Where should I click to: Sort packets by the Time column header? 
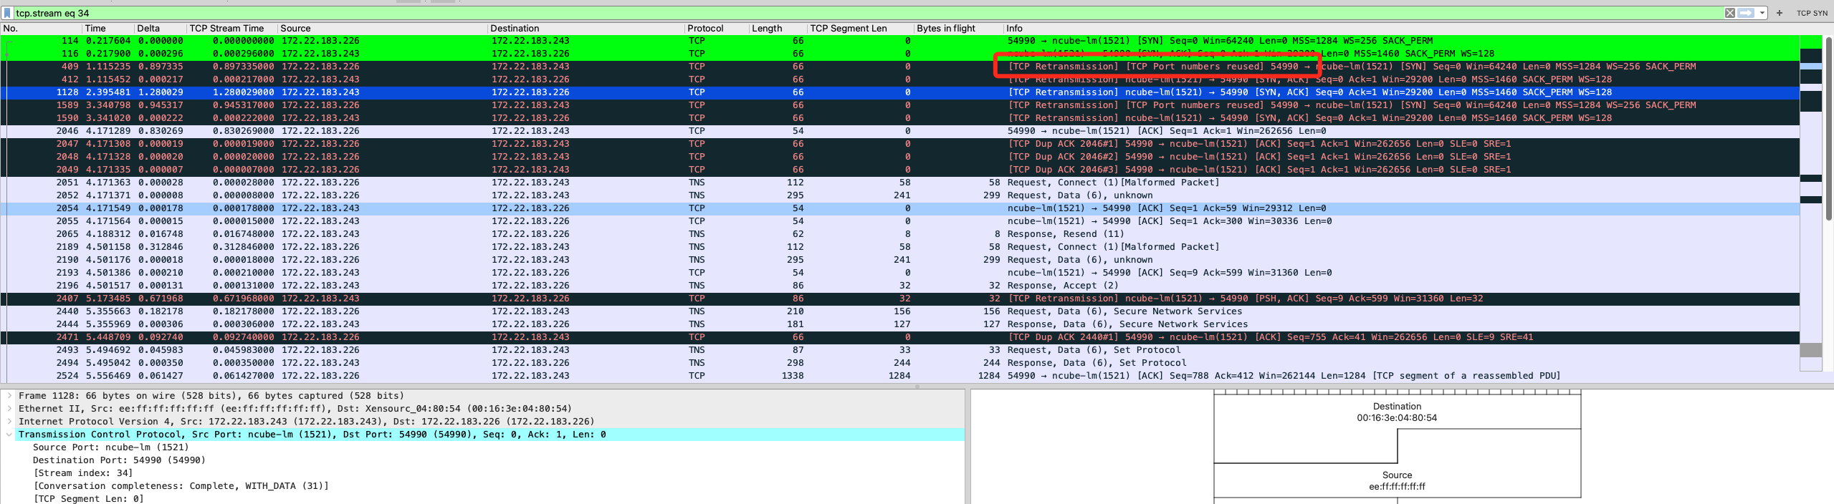pos(108,28)
